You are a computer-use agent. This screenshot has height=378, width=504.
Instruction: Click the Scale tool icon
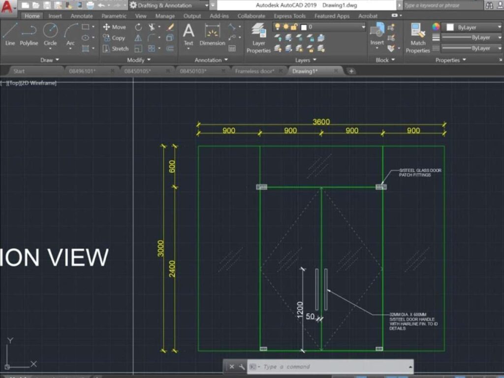[138, 49]
